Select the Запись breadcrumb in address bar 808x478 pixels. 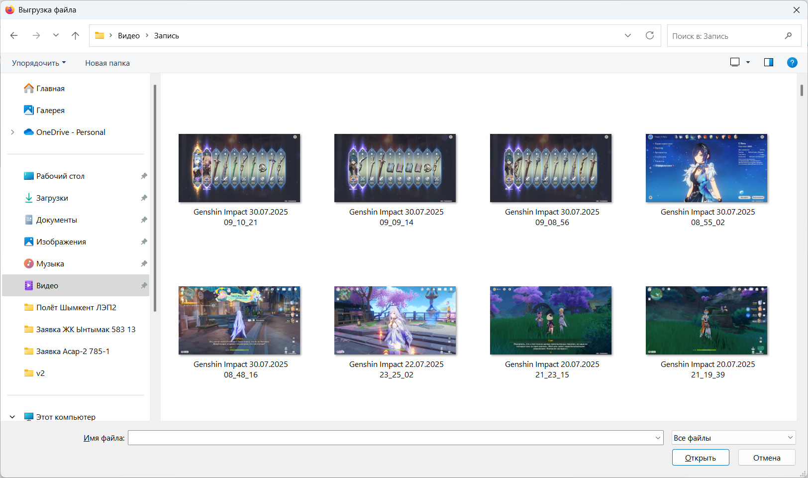pyautogui.click(x=167, y=36)
